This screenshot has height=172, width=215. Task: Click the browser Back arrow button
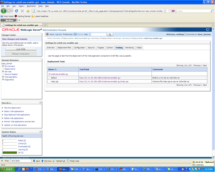tap(4, 11)
